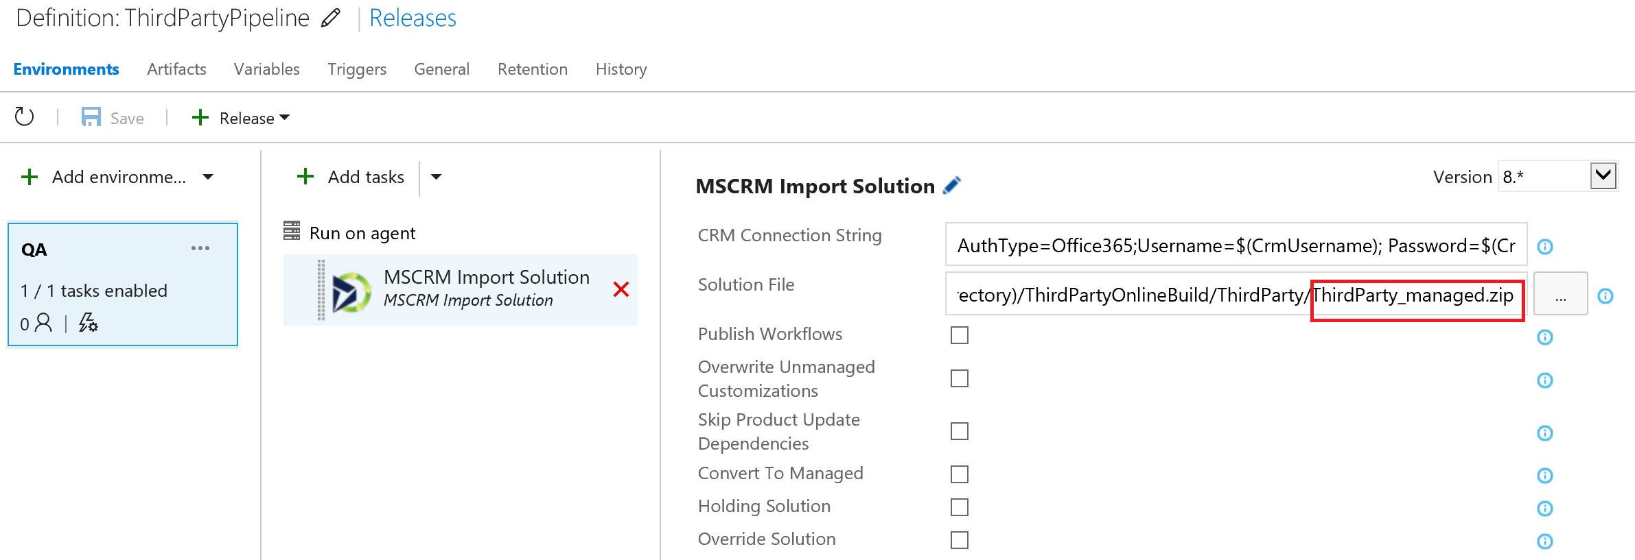Rename task using blue pencil icon
The height and width of the screenshot is (560, 1635).
click(952, 186)
